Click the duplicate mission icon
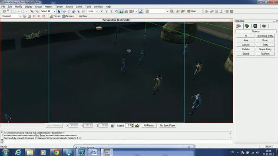Viewport: 278px width, 156px height. 30,16
